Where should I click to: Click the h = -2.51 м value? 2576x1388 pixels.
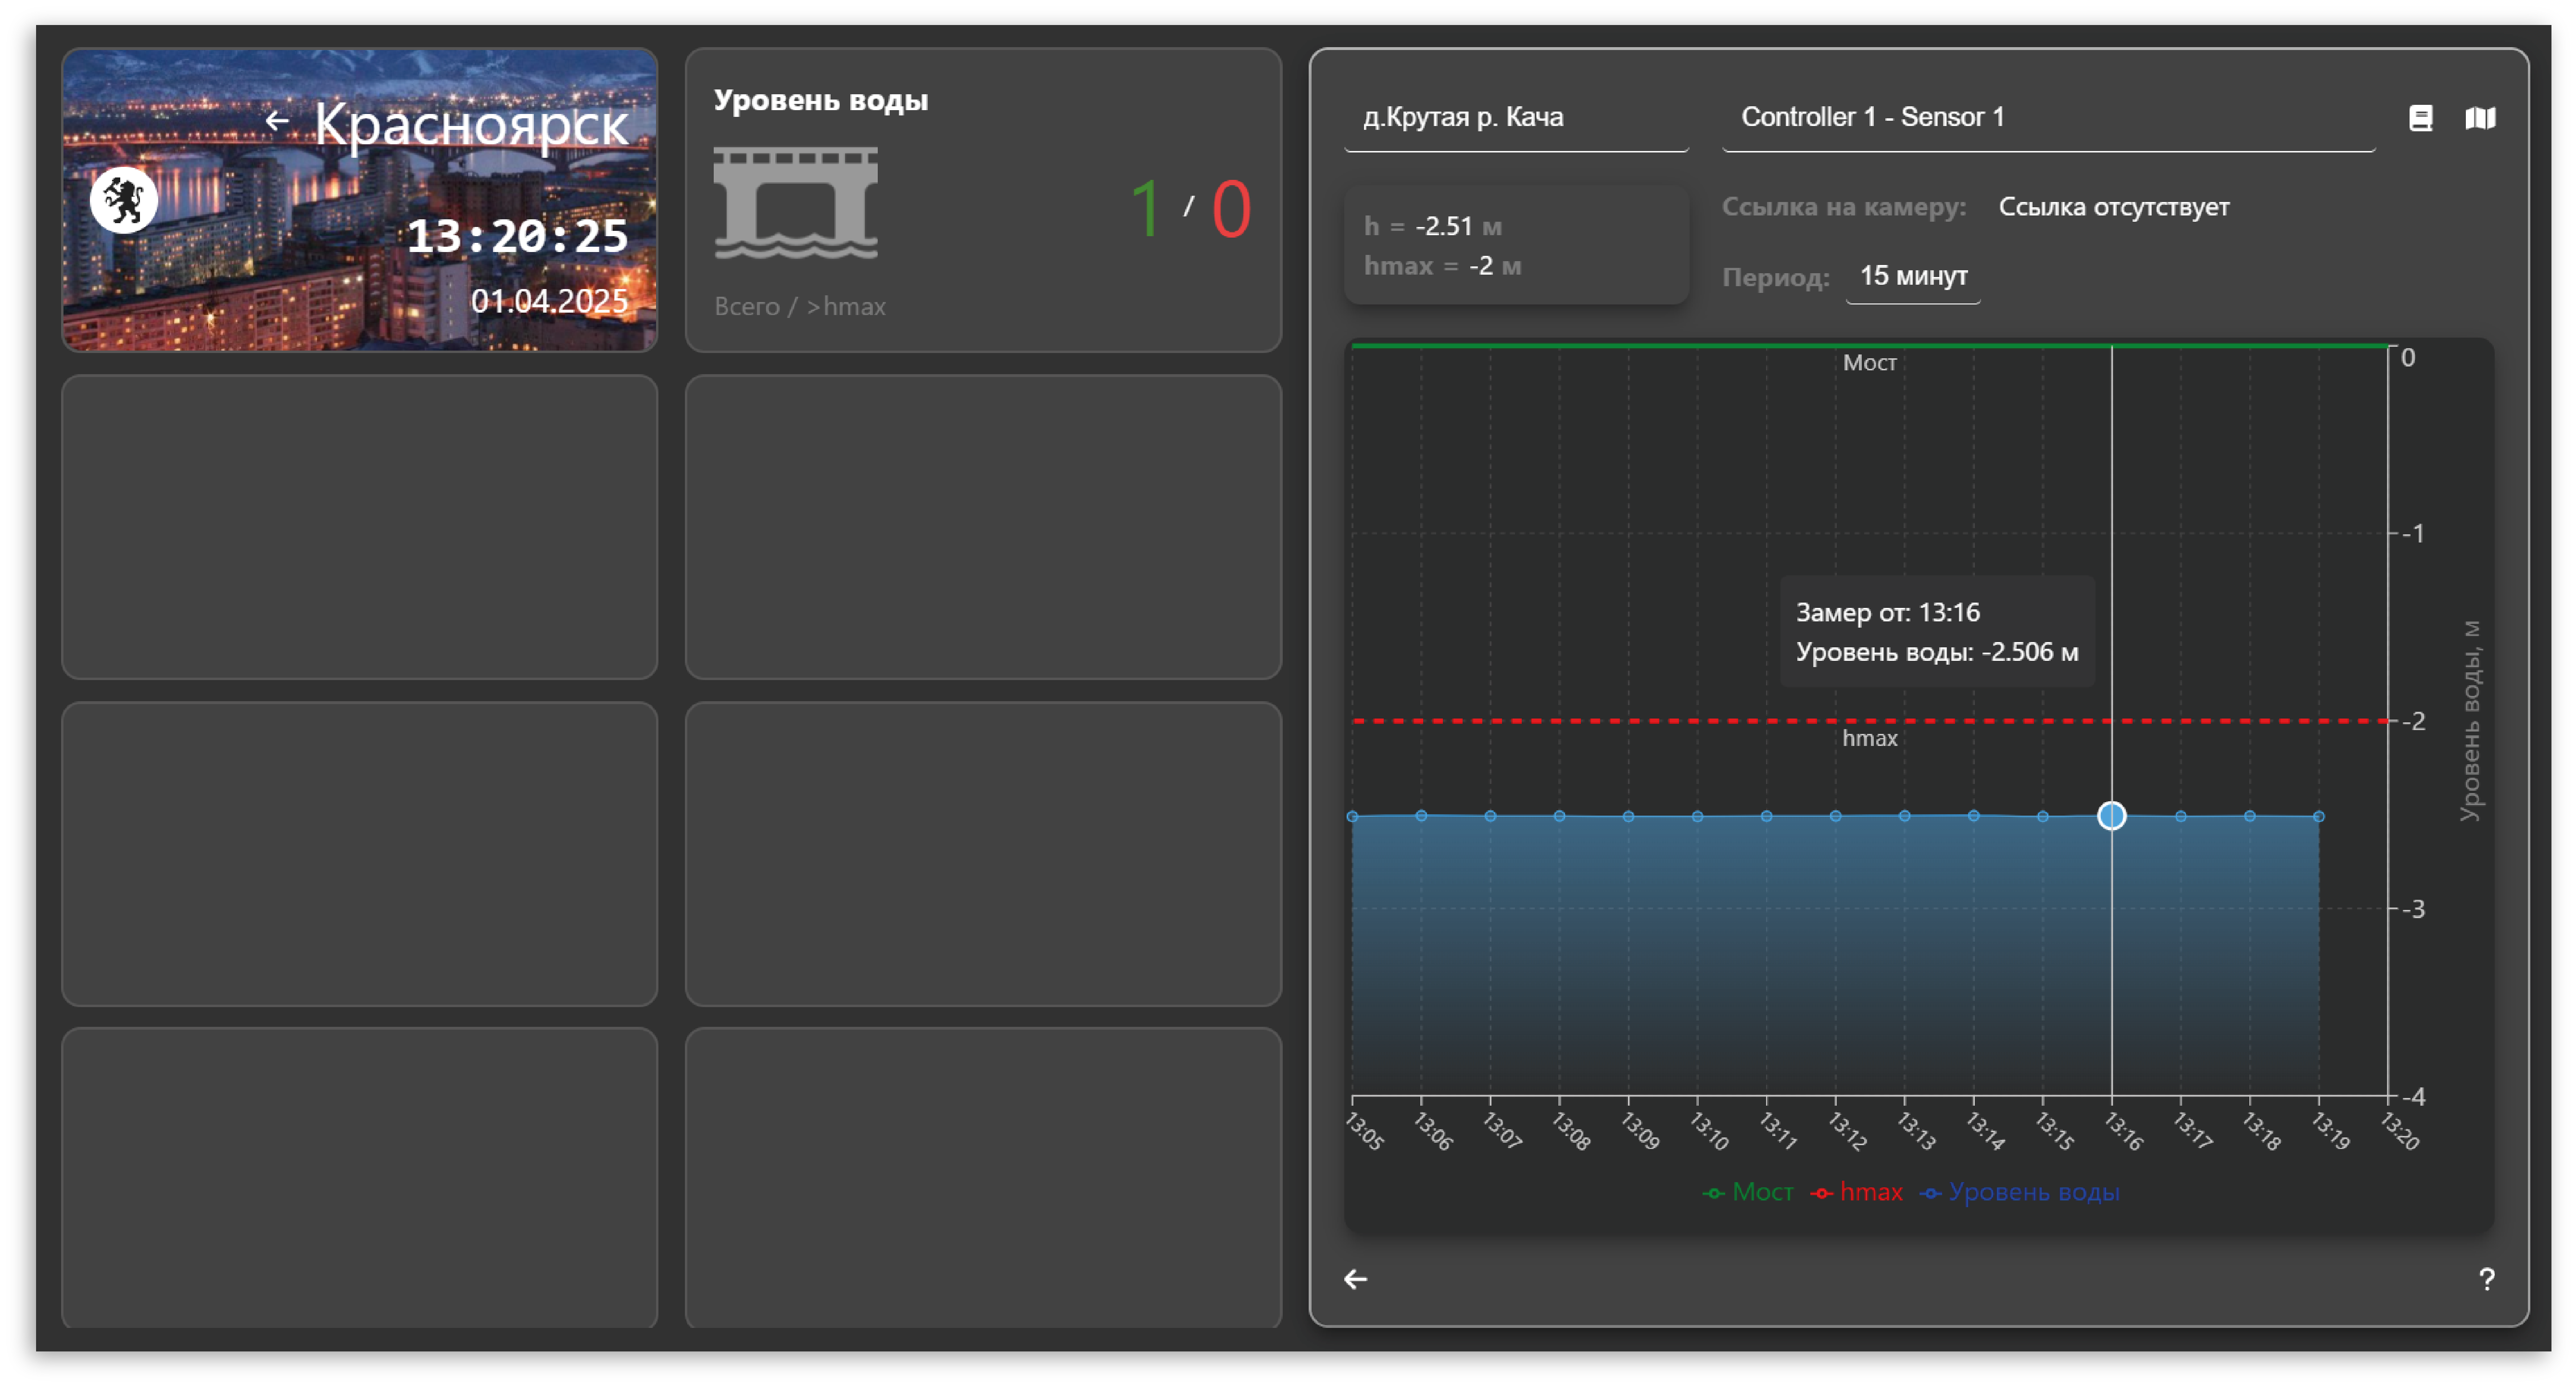[x=1432, y=226]
